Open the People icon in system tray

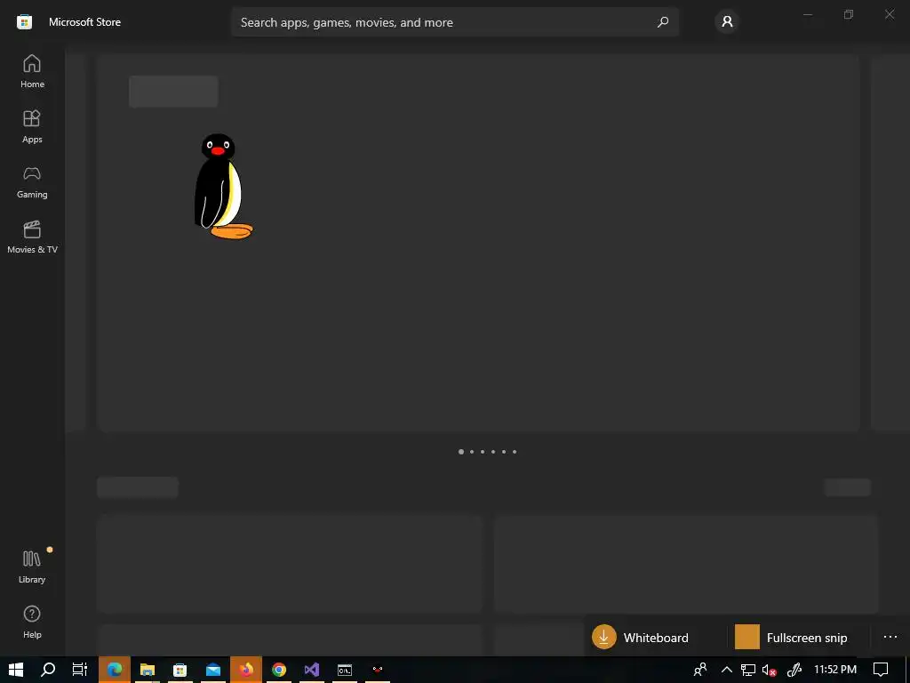(x=700, y=670)
